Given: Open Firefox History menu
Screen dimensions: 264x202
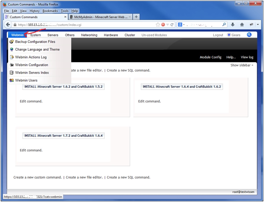Looking at the screenshot, I should [x=35, y=11].
